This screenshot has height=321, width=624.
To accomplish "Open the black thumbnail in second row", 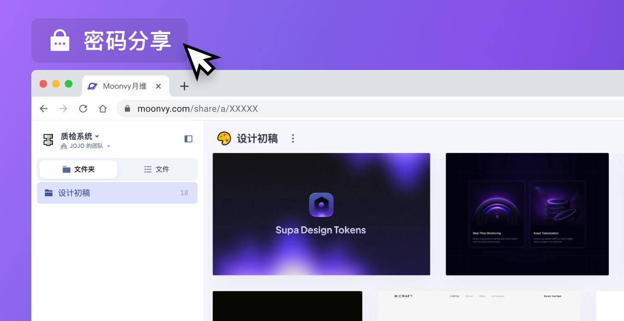I will point(288,306).
